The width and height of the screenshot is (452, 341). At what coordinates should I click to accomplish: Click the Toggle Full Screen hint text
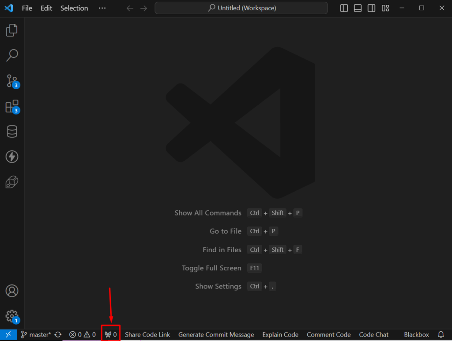point(211,268)
